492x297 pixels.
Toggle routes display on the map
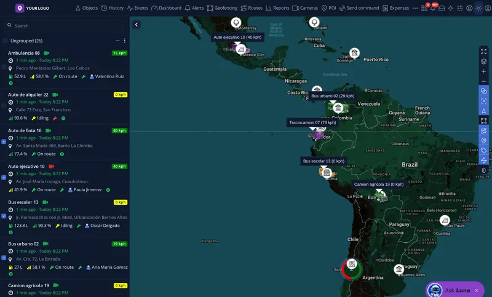pos(484,130)
